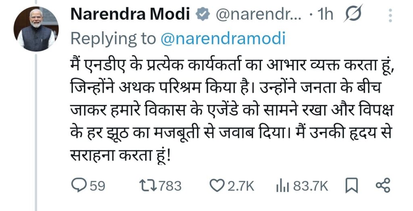This screenshot has height=211, width=413.
Task: Click the 59 replies count
Action: pyautogui.click(x=97, y=186)
